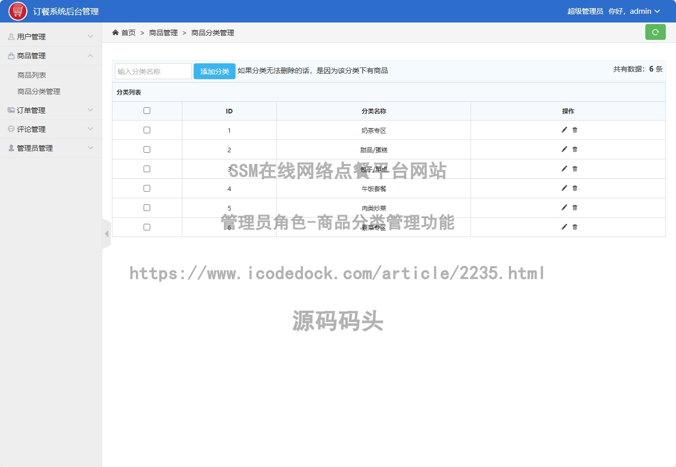This screenshot has height=467, width=676.
Task: Click the user icon beside 用户管理
Action: coord(11,37)
